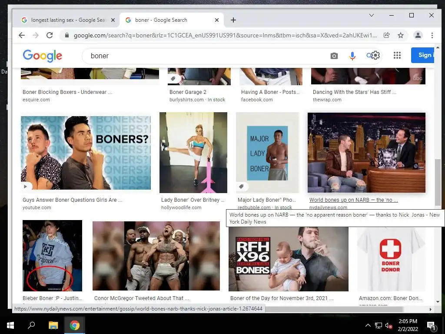The image size is (445, 334).
Task: Close the 'boner - Google Search' tab
Action: 217,20
